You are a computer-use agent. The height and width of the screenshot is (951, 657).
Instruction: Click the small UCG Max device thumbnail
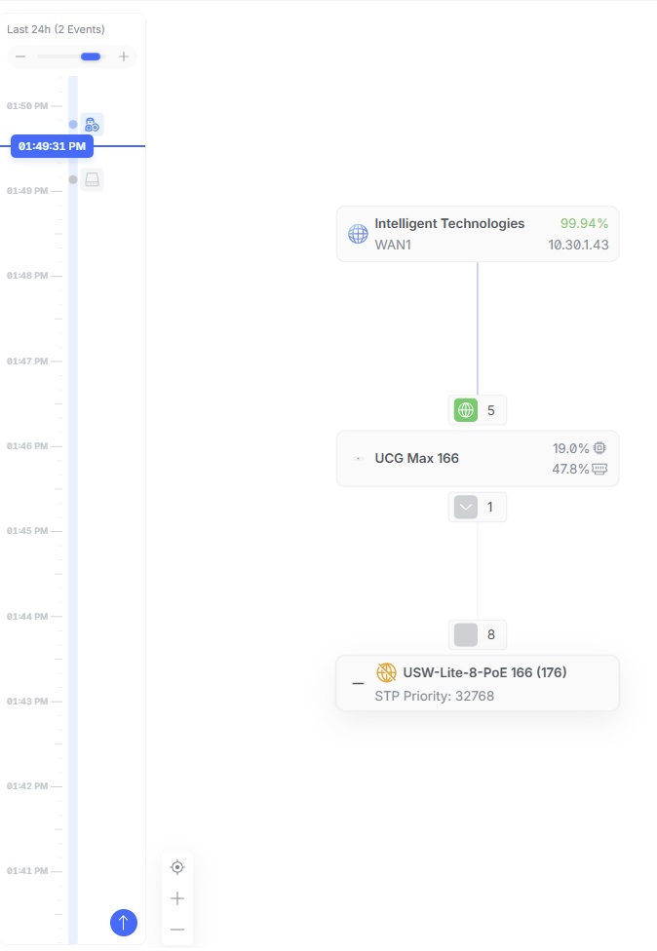[359, 459]
